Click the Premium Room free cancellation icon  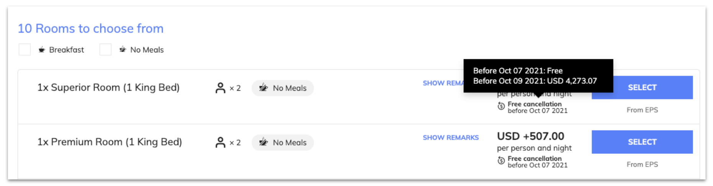pos(501,160)
